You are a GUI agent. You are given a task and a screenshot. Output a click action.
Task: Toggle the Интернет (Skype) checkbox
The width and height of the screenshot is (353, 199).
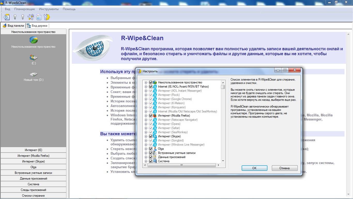[x=151, y=136]
